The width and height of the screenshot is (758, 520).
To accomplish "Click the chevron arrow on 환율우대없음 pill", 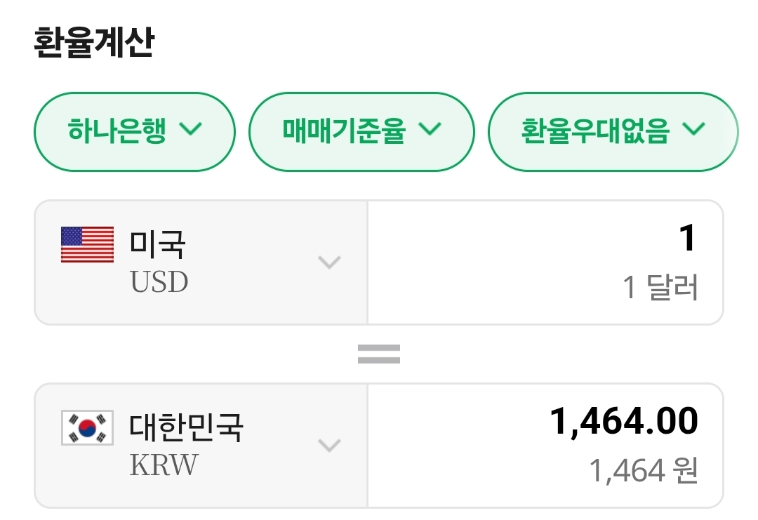I will [x=693, y=129].
